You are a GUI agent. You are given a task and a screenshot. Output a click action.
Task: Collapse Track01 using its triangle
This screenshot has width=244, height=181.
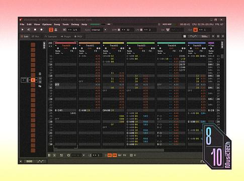click(x=80, y=45)
